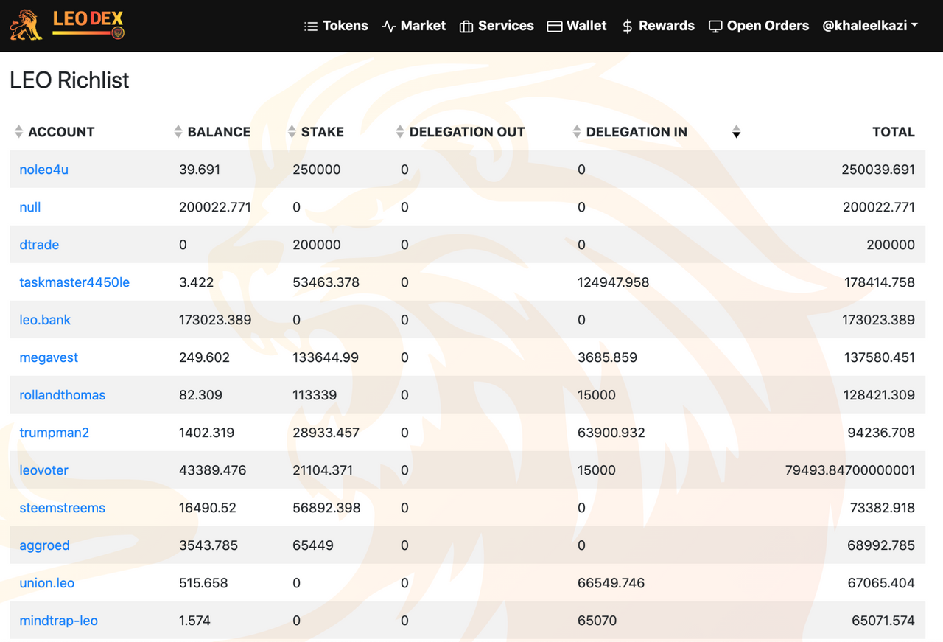Image resolution: width=943 pixels, height=642 pixels.
Task: Click the Rewards dollar icon
Action: (626, 26)
